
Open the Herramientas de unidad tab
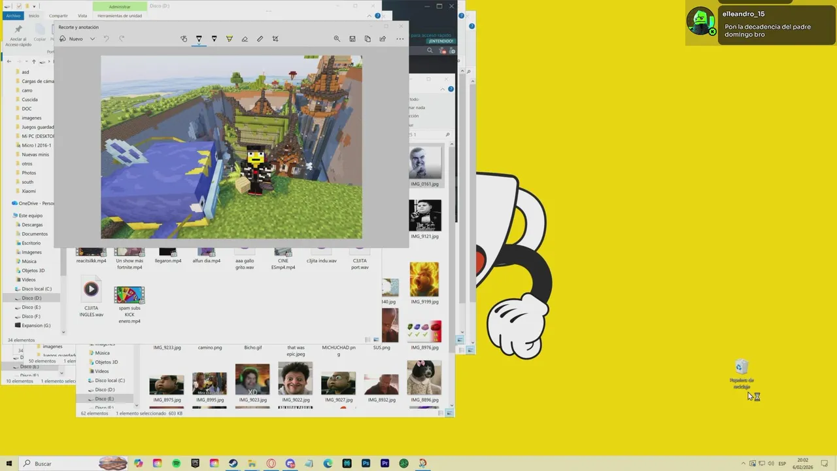pyautogui.click(x=120, y=16)
